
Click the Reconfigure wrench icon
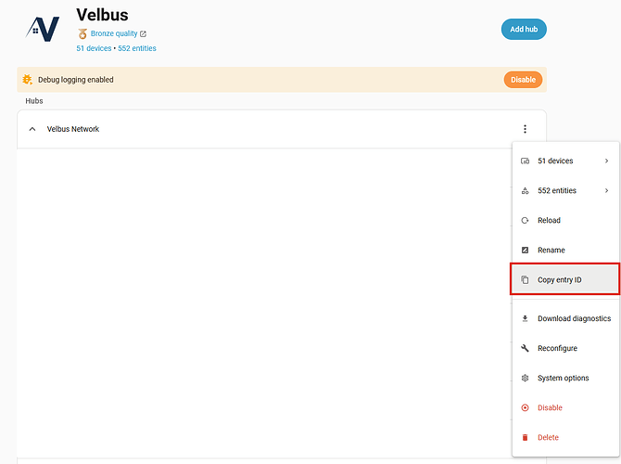pyautogui.click(x=526, y=349)
